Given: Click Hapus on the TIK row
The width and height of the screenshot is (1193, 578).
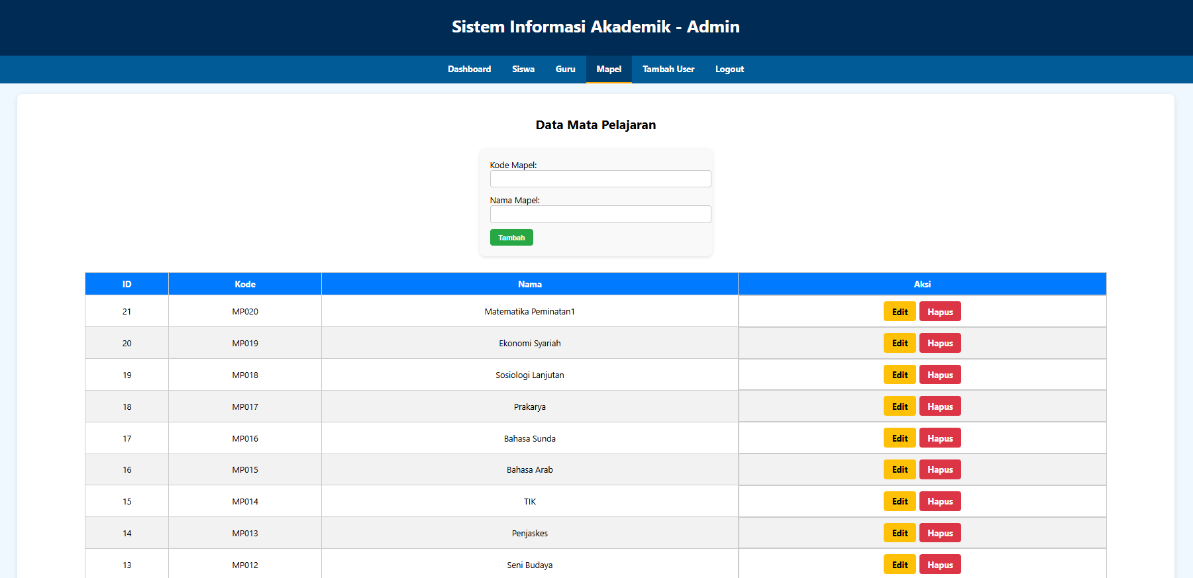Looking at the screenshot, I should 939,501.
